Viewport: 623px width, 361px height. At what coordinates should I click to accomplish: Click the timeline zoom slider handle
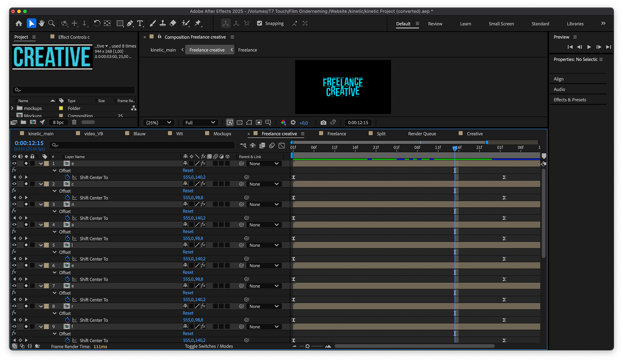307,346
